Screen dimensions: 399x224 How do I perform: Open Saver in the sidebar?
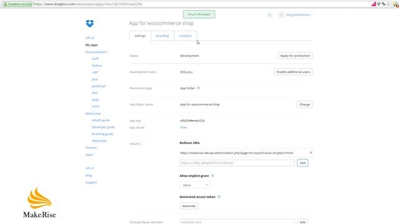[x=89, y=155]
